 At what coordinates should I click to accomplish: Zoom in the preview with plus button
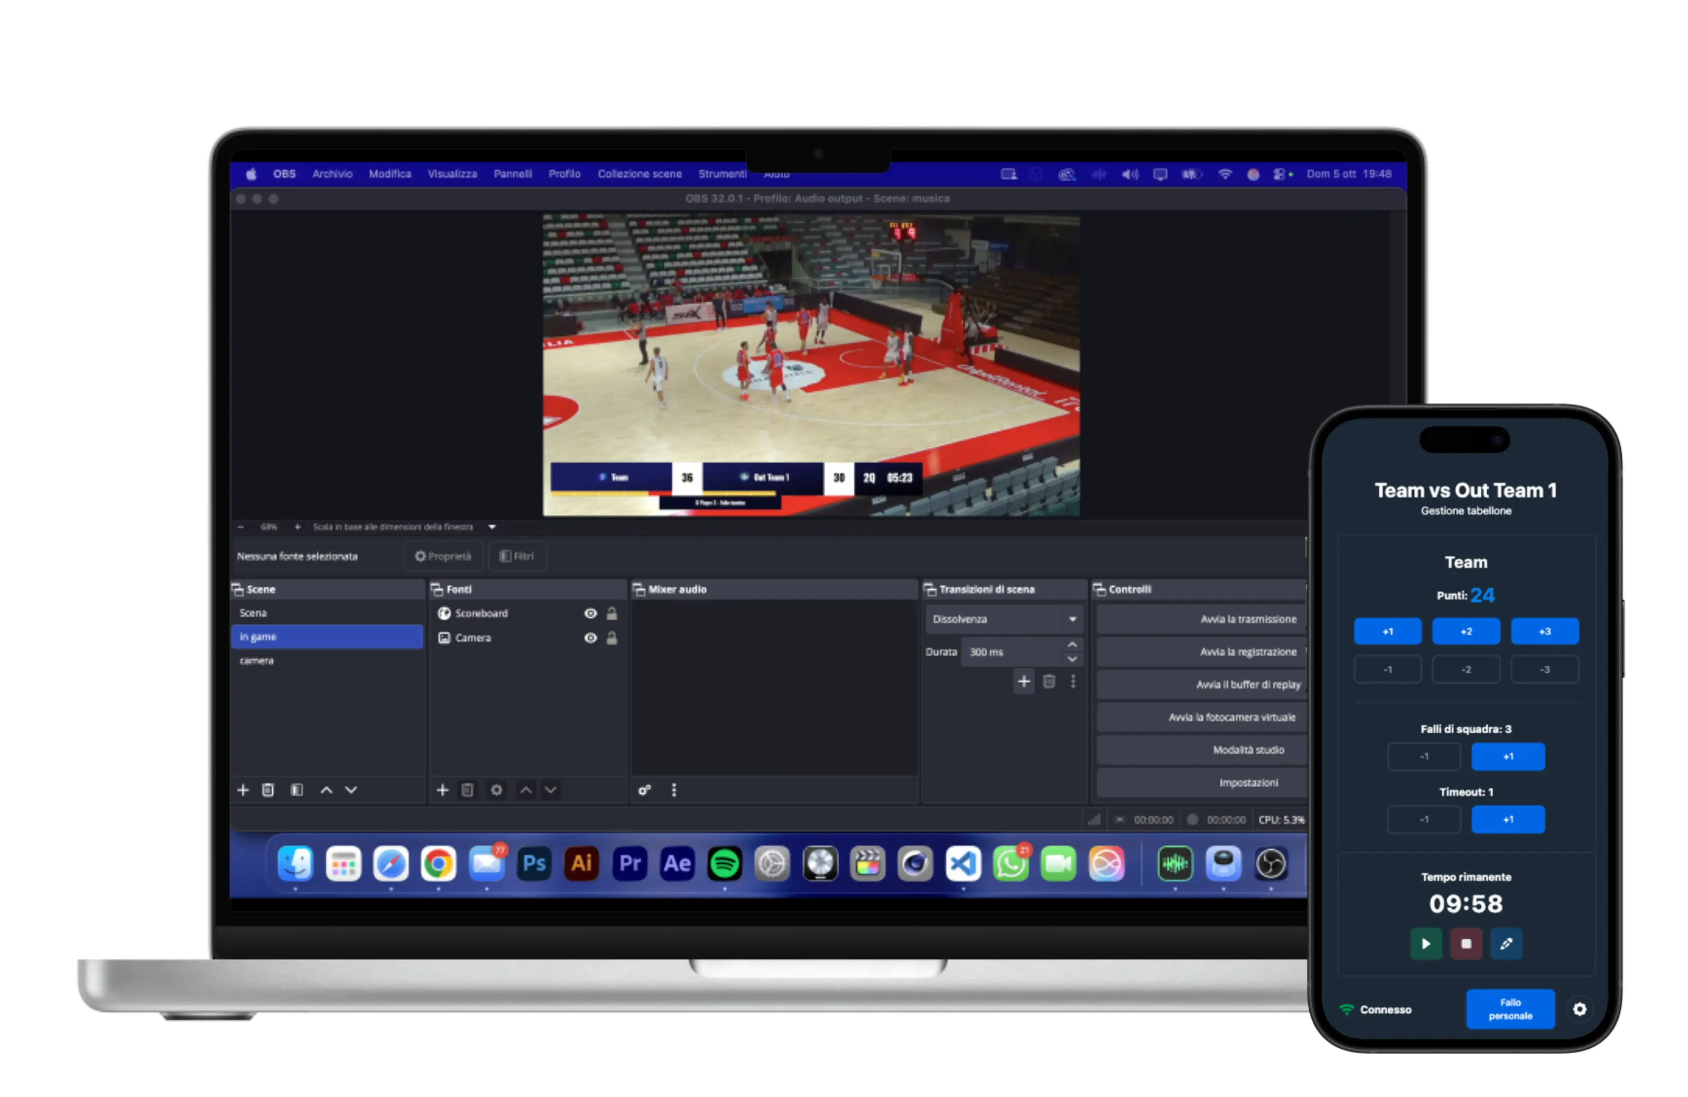(297, 527)
